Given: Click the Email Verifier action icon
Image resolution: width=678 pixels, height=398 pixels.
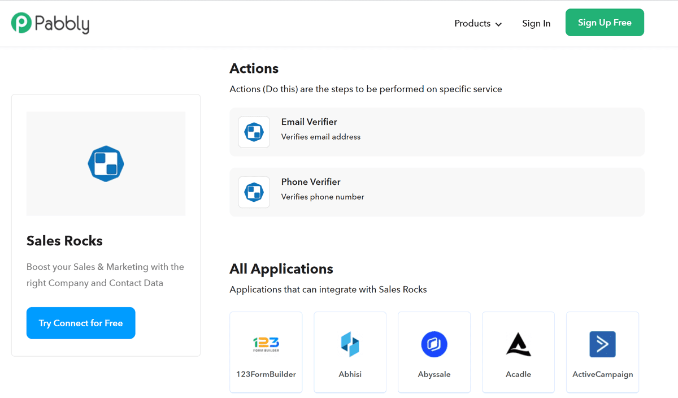Looking at the screenshot, I should point(254,132).
